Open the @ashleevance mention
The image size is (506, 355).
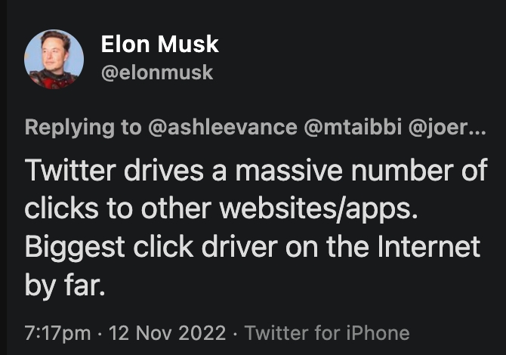[223, 127]
